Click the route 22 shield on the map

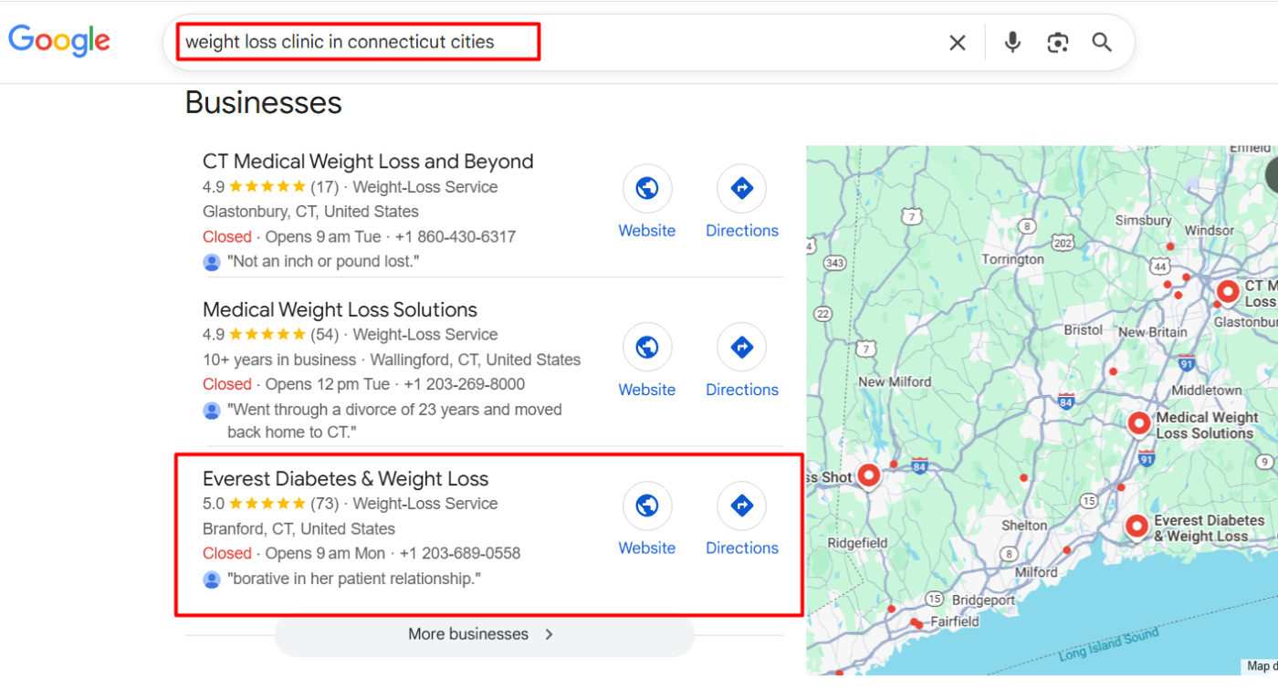click(x=822, y=314)
